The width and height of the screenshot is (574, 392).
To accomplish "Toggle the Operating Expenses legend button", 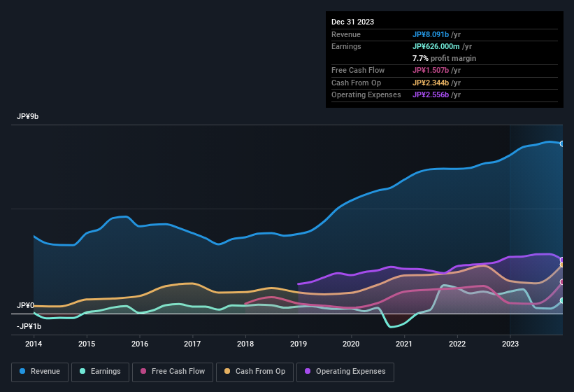I will [x=345, y=372].
